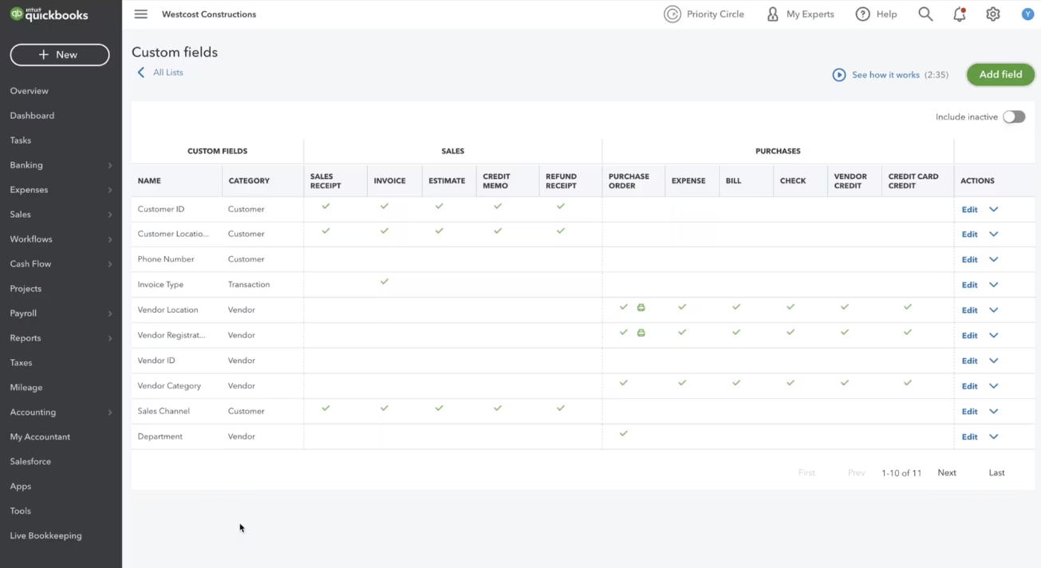Open the settings gear icon
The image size is (1041, 568).
pyautogui.click(x=993, y=14)
